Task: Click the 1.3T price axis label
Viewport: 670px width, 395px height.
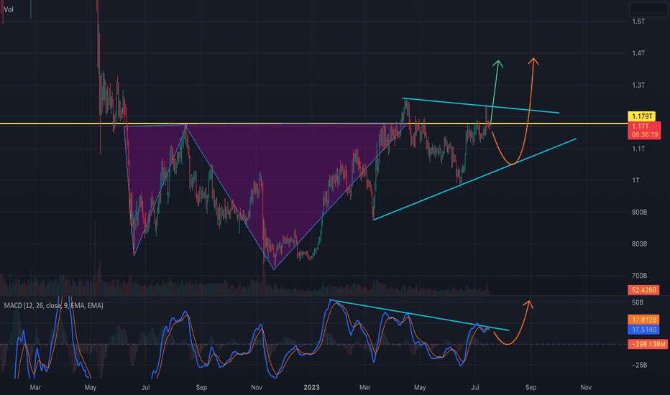Action: [638, 85]
